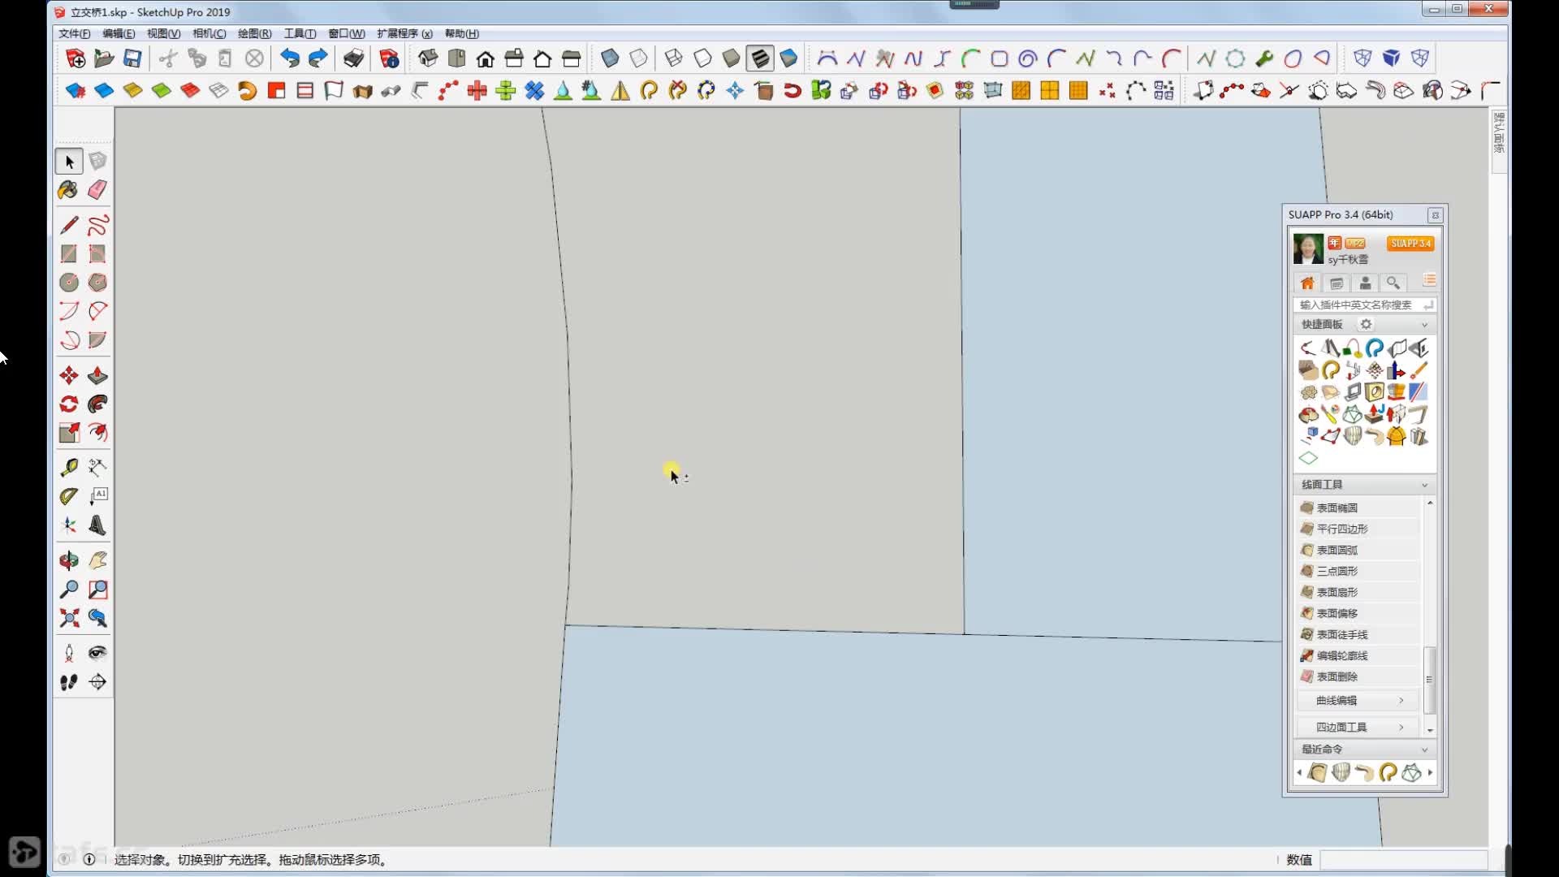Open 快捷面板 settings gear
This screenshot has height=877, width=1559.
click(x=1367, y=324)
